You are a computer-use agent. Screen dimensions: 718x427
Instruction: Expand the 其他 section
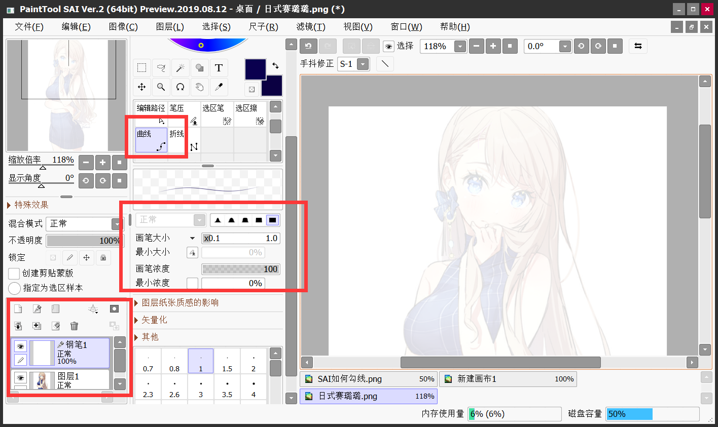tap(146, 337)
